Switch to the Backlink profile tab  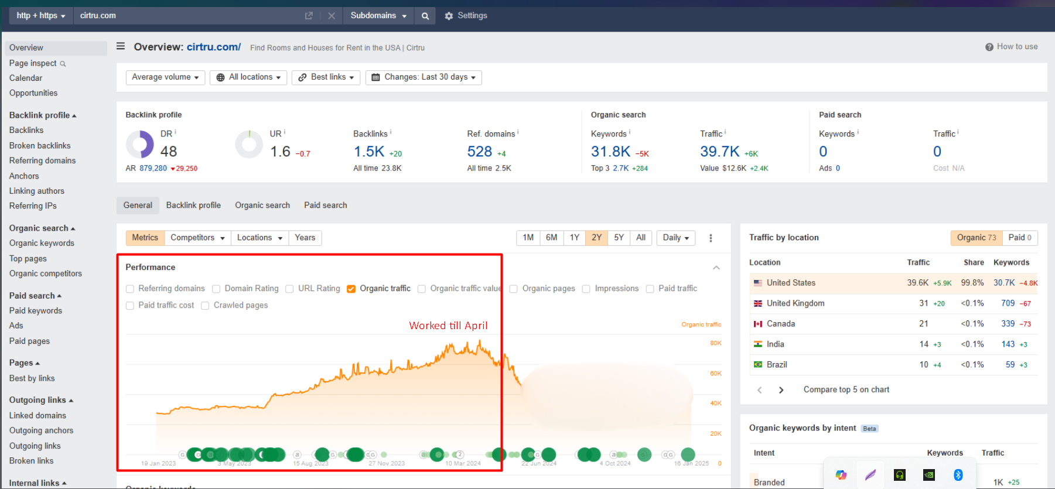(193, 206)
